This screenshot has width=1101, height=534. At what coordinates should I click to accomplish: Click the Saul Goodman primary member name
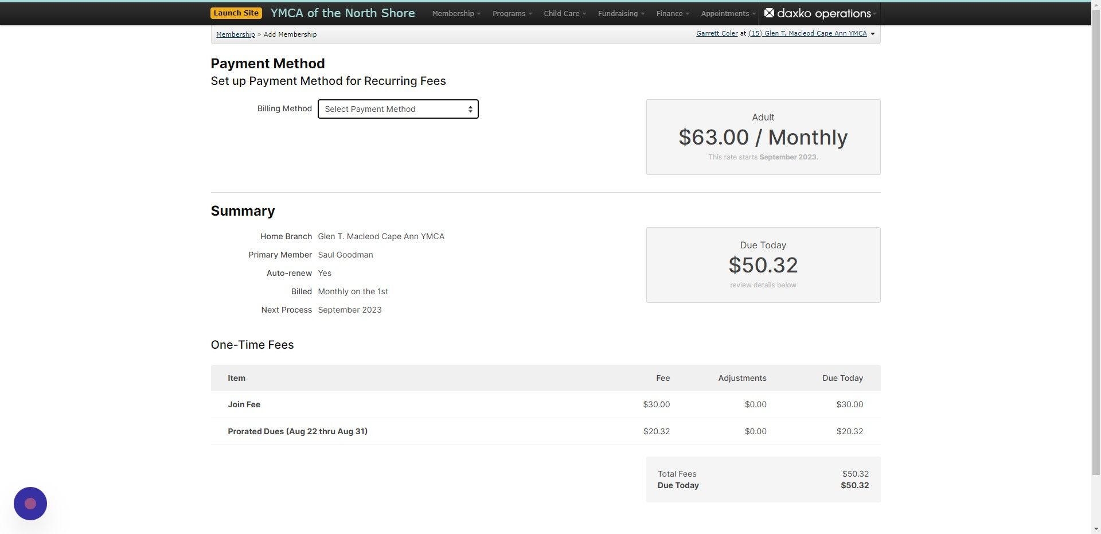345,255
